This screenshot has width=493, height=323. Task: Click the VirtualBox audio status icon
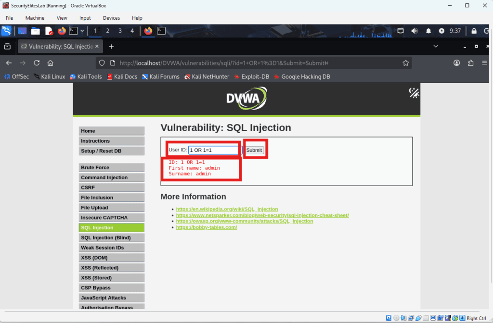tap(403, 318)
